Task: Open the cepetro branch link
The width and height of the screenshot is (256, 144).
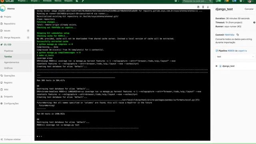Action: (x=242, y=51)
